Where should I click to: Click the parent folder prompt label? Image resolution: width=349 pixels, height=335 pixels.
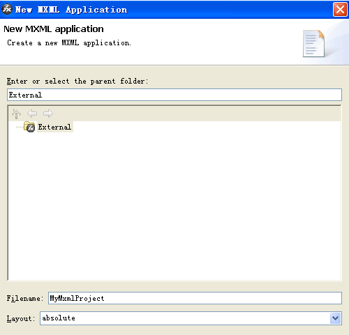click(x=77, y=81)
